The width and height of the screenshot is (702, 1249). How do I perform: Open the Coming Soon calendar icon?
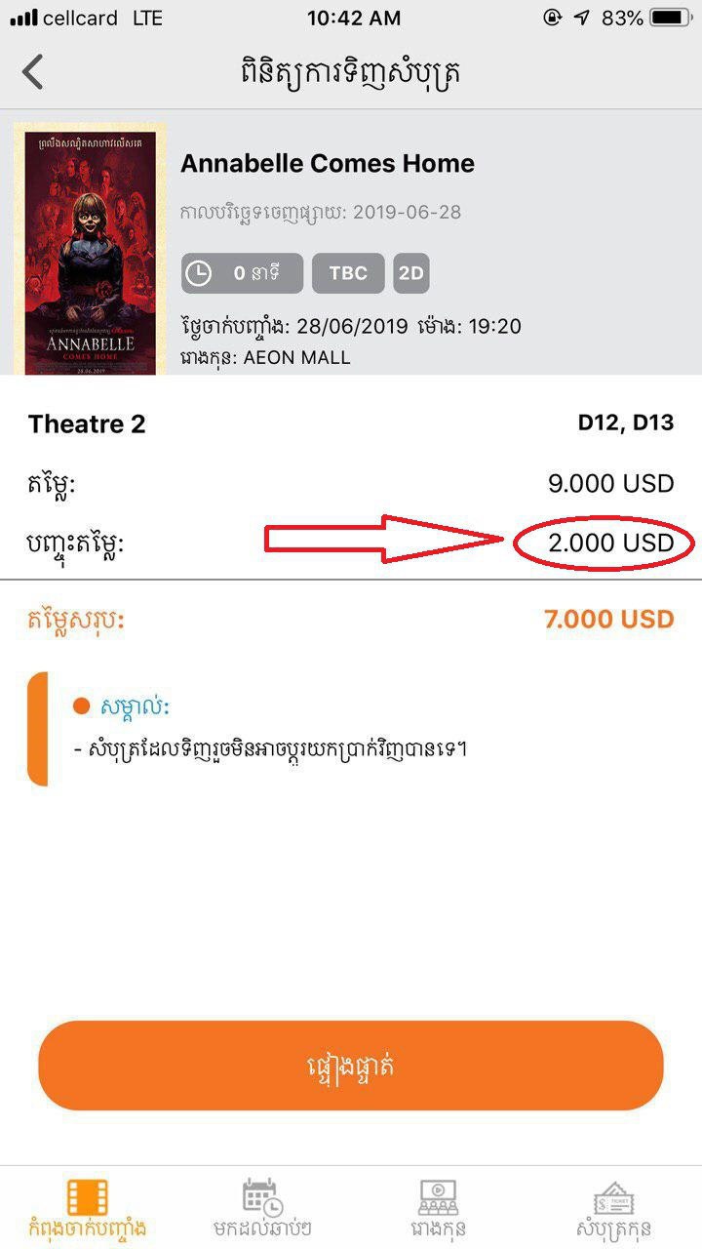262,1197
